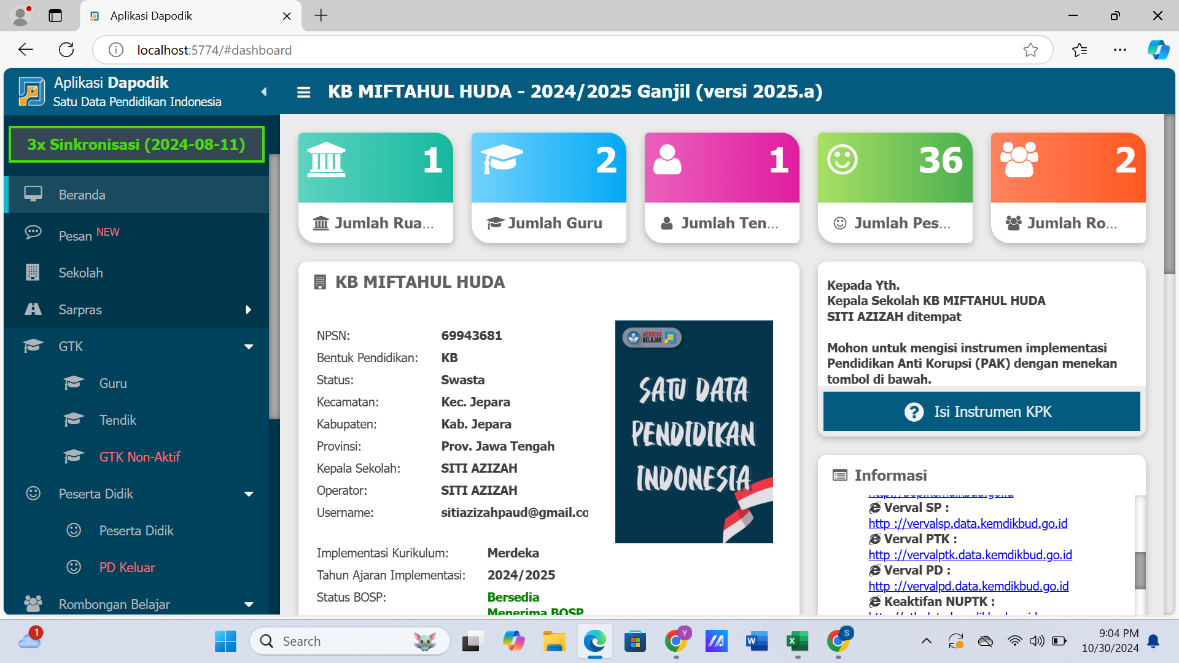Image resolution: width=1179 pixels, height=663 pixels.
Task: Click the Sekolah building icon
Action: [x=33, y=272]
